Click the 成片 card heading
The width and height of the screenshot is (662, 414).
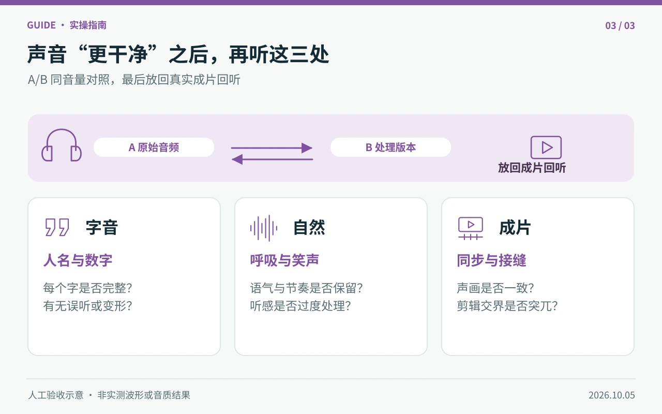515,228
